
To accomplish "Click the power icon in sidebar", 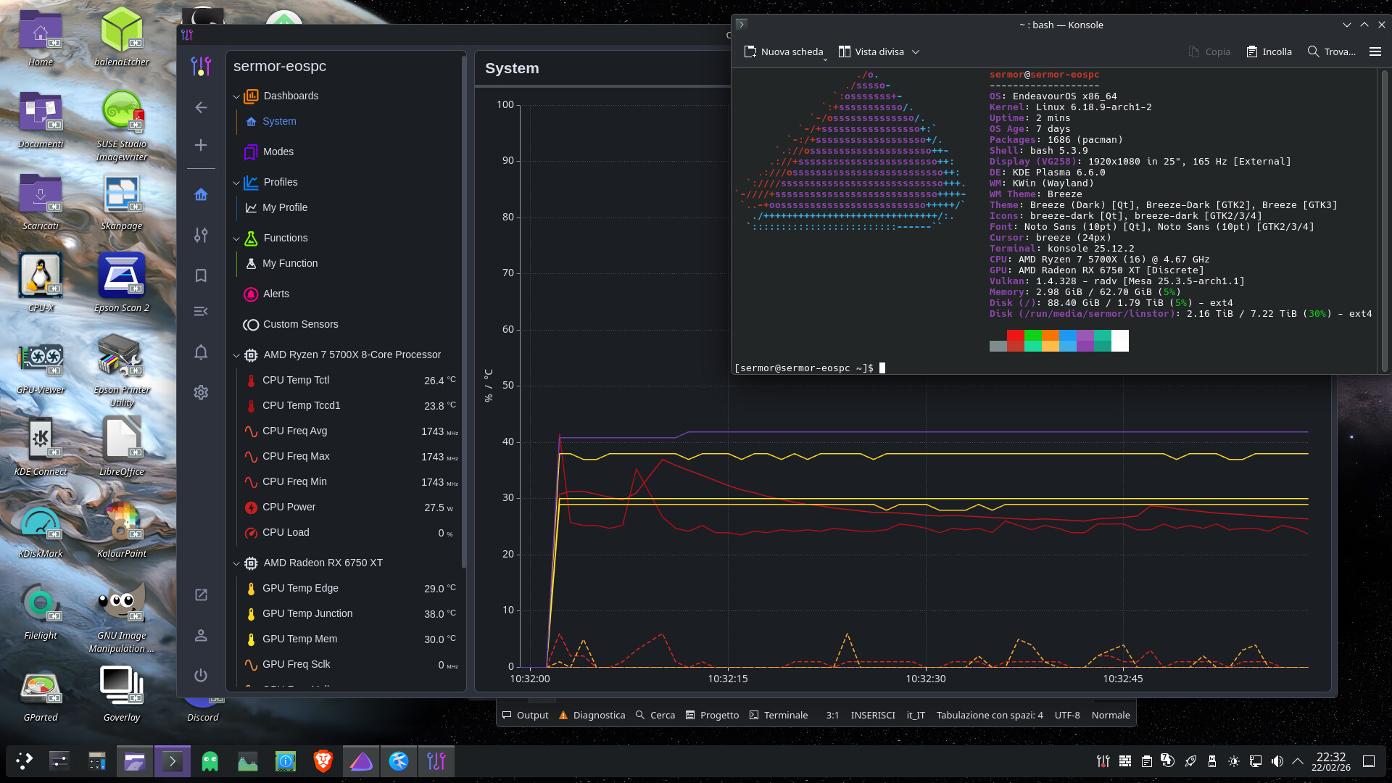I will click(201, 675).
